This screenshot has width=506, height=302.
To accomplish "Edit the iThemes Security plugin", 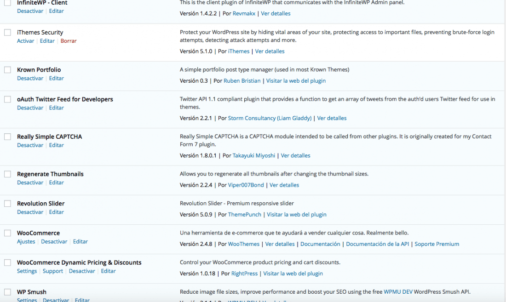I will (x=47, y=41).
